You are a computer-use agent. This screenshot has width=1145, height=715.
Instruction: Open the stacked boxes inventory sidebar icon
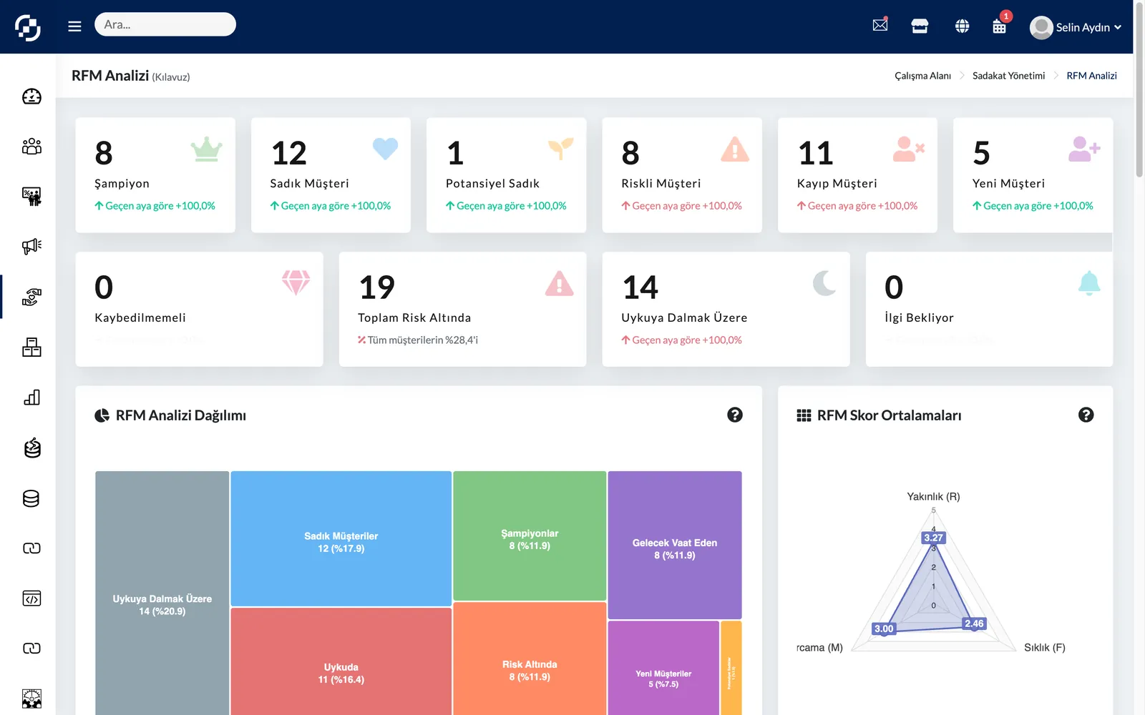[31, 347]
